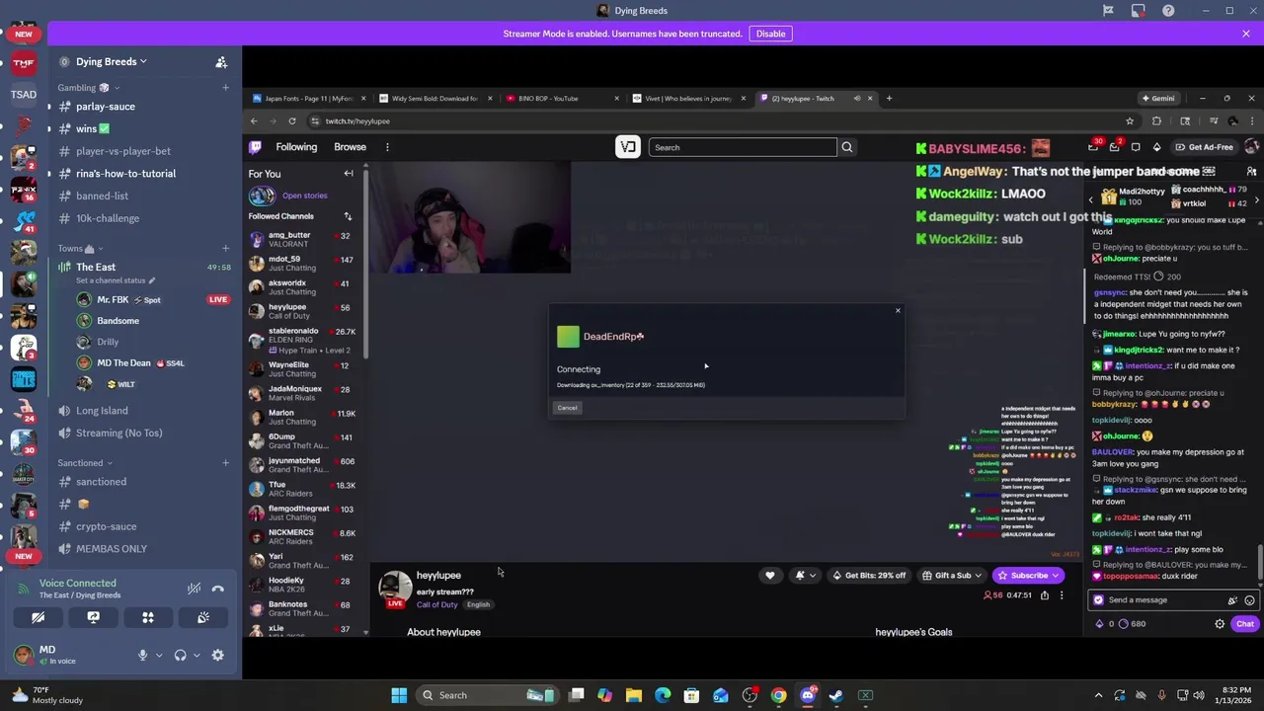
Task: Click Get Ad-Free on Twitch
Action: point(1204,147)
